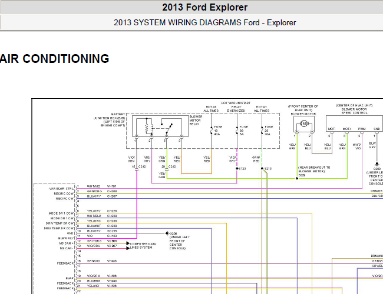This screenshot has height=294, width=383.
Task: Click the C212 connector symbol at pin 29
Action: pos(167,170)
